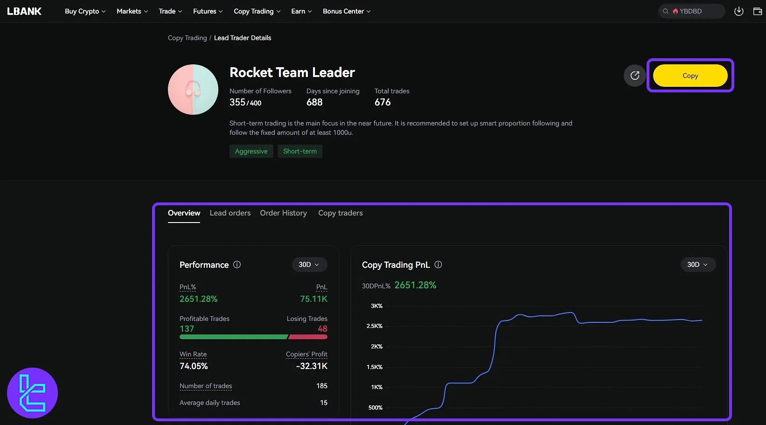Expand the Copy Trading menu
Screen dimensions: 766x425
point(257,11)
